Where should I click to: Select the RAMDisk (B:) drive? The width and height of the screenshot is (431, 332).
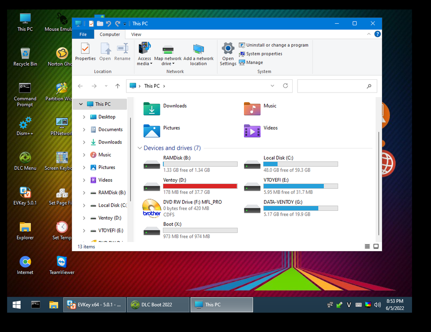tap(190, 164)
